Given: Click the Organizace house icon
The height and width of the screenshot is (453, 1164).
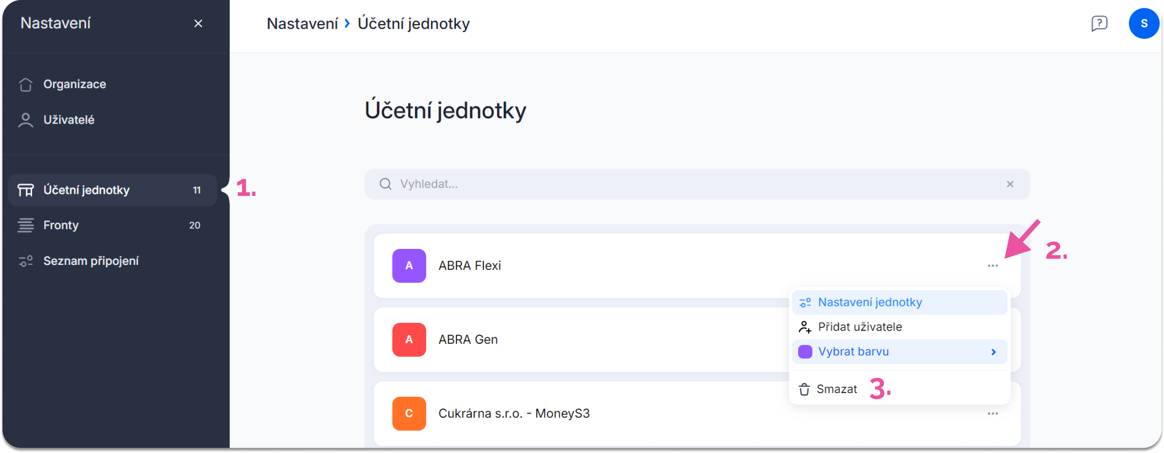Looking at the screenshot, I should pyautogui.click(x=26, y=84).
